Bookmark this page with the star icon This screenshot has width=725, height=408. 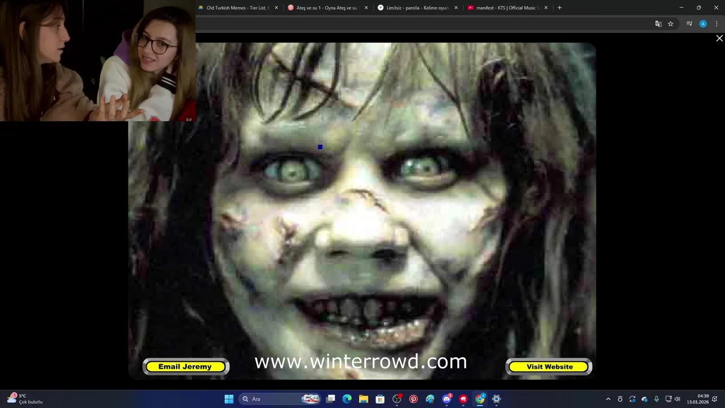point(671,24)
